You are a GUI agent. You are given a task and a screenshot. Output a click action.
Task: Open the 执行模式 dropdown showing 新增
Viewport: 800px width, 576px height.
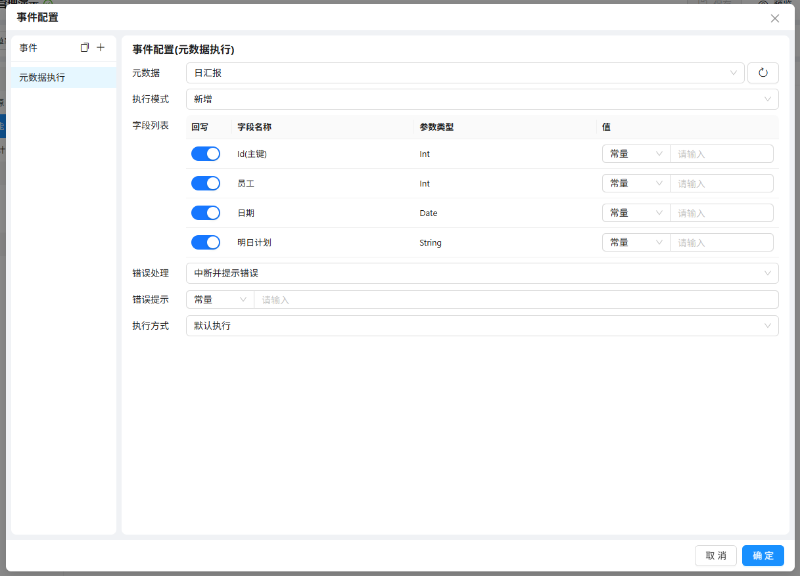482,99
